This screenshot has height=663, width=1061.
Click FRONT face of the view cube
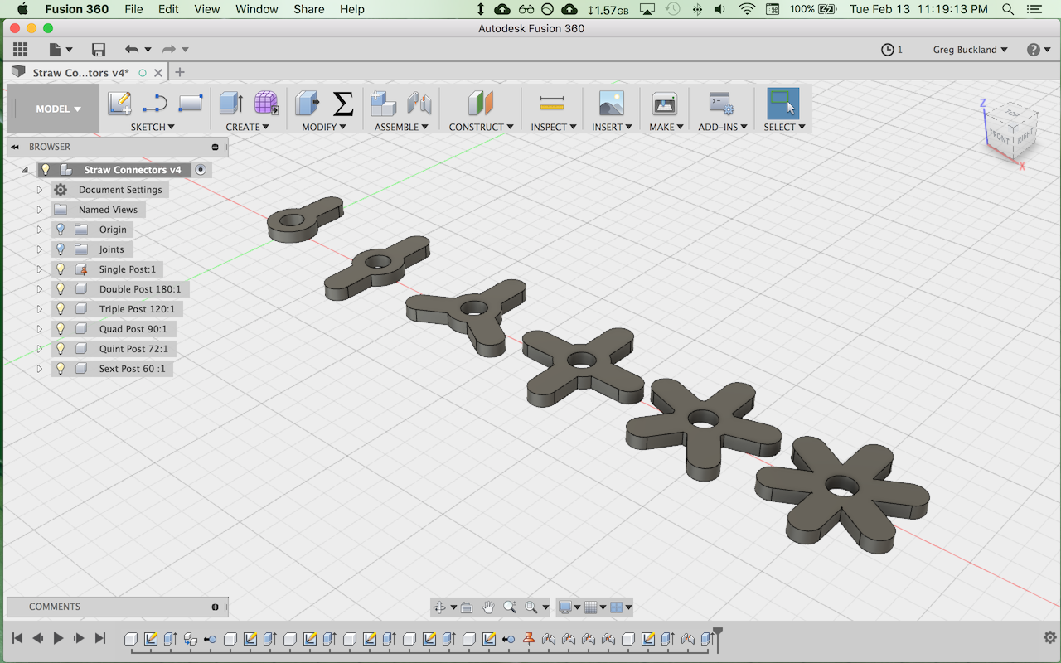[x=1000, y=138]
